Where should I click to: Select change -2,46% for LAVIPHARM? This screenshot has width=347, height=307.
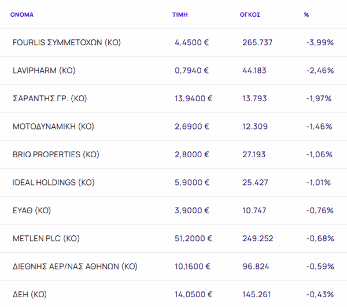pyautogui.click(x=320, y=71)
